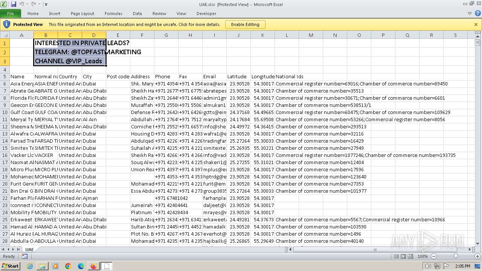Select the Ajman city cell
The width and height of the screenshot is (482, 271).
click(x=94, y=198)
